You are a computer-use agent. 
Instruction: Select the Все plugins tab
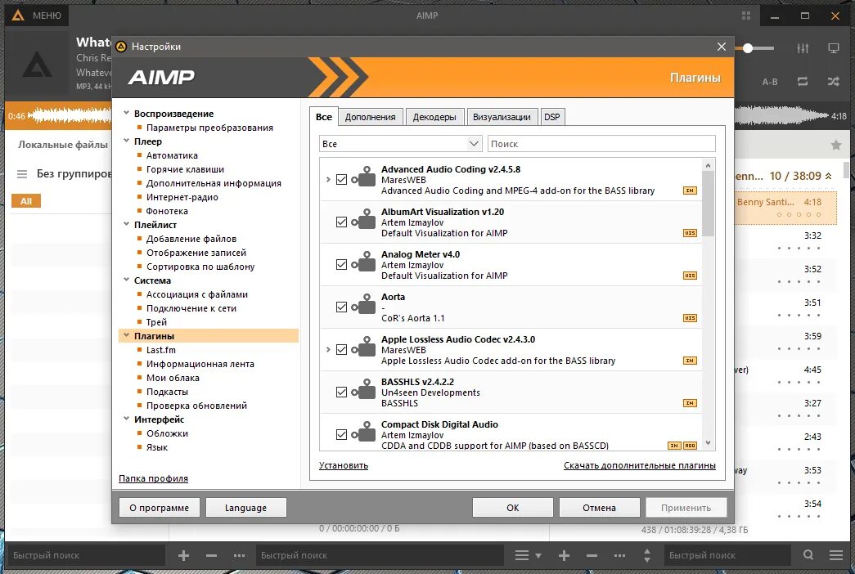(x=324, y=117)
